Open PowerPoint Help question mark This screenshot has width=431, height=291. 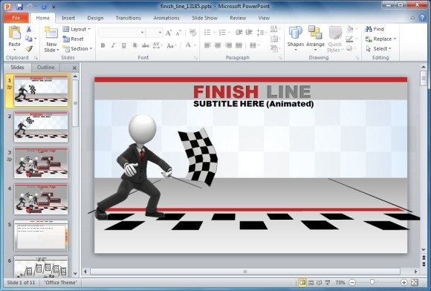[423, 18]
